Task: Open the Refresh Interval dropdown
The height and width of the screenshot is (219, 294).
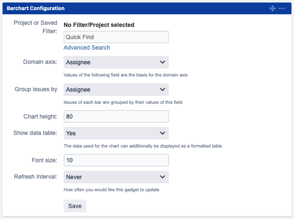Action: pos(116,177)
